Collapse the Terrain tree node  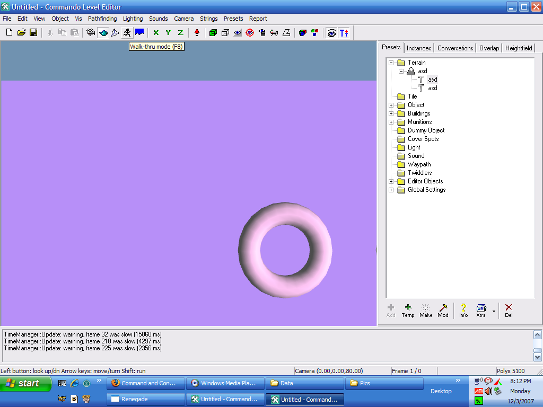[391, 63]
